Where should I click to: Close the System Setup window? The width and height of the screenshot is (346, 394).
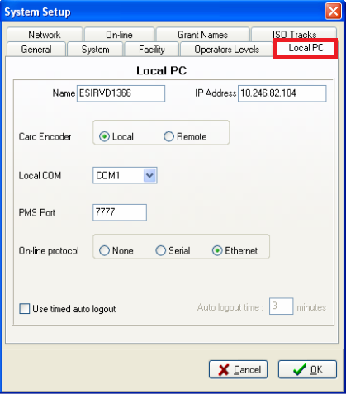pyautogui.click(x=333, y=12)
